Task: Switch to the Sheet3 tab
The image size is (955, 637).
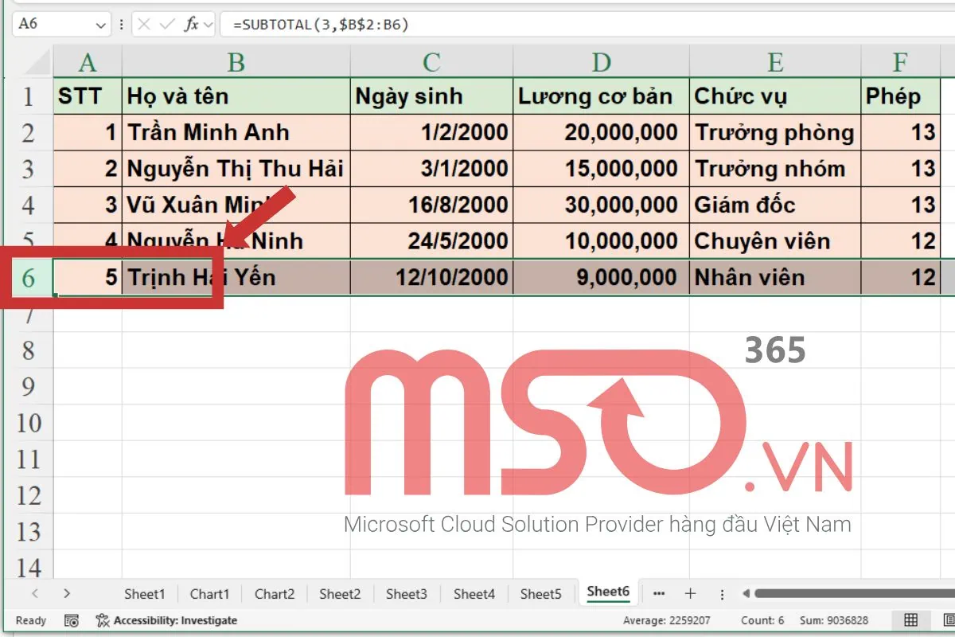Action: pos(406,593)
